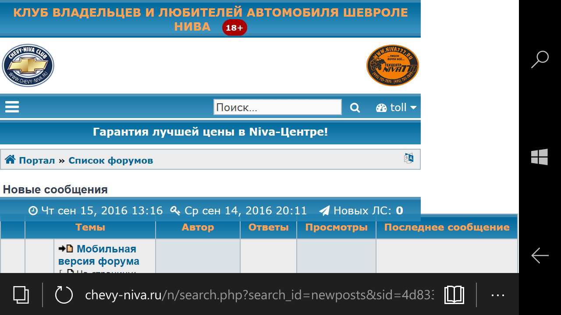
Task: Open the Niva777 techcenter banner logo
Action: point(392,66)
